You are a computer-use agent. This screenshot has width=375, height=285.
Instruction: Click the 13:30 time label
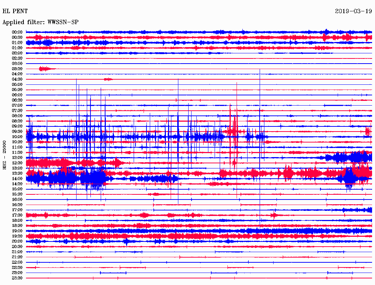coord(17,173)
